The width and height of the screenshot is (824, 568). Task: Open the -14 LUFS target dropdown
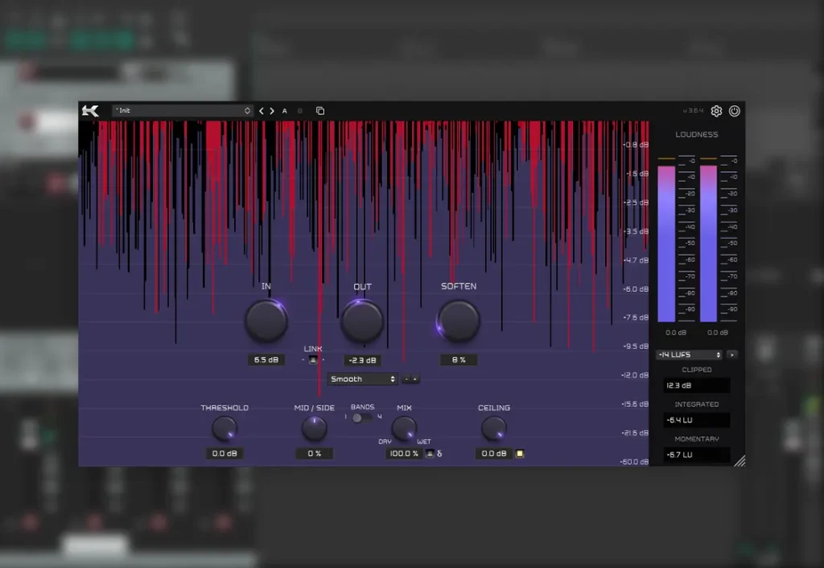point(689,354)
